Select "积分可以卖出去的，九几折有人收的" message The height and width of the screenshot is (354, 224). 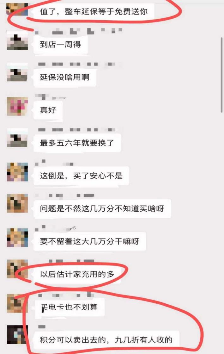point(106,340)
